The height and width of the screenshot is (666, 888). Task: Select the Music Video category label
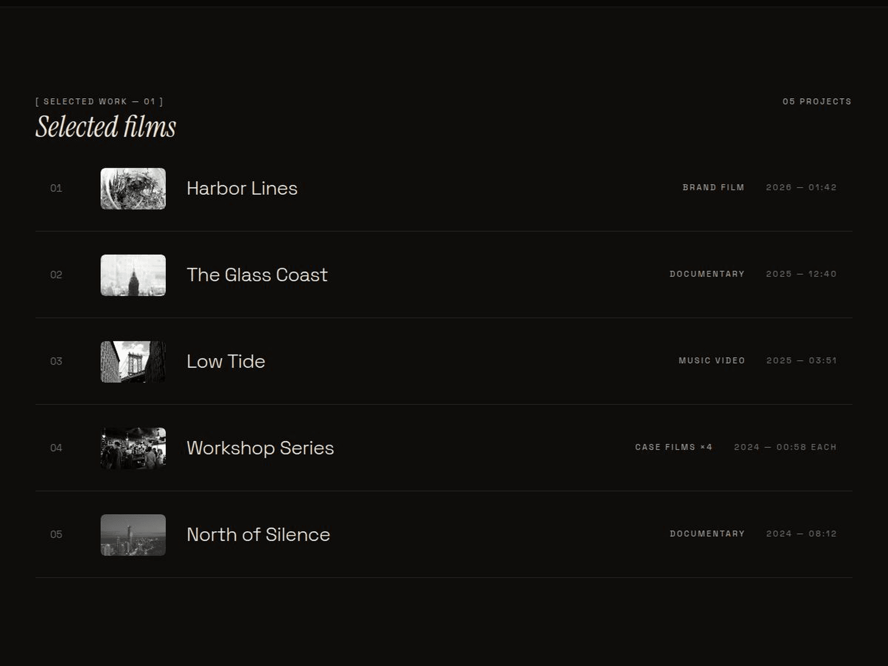point(712,361)
